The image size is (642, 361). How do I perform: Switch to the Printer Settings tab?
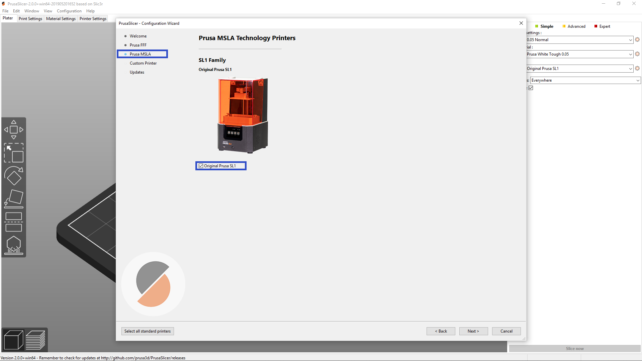[x=93, y=19]
